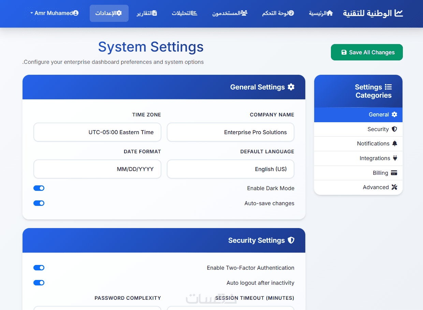Open the Time Zone dropdown
The width and height of the screenshot is (423, 310).
(x=97, y=132)
